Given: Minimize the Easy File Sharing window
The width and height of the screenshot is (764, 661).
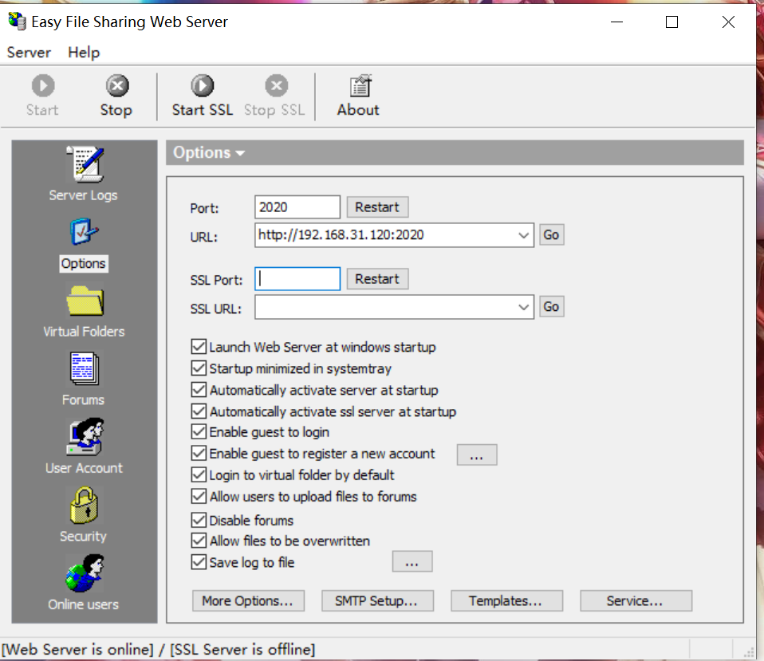Looking at the screenshot, I should 616,22.
